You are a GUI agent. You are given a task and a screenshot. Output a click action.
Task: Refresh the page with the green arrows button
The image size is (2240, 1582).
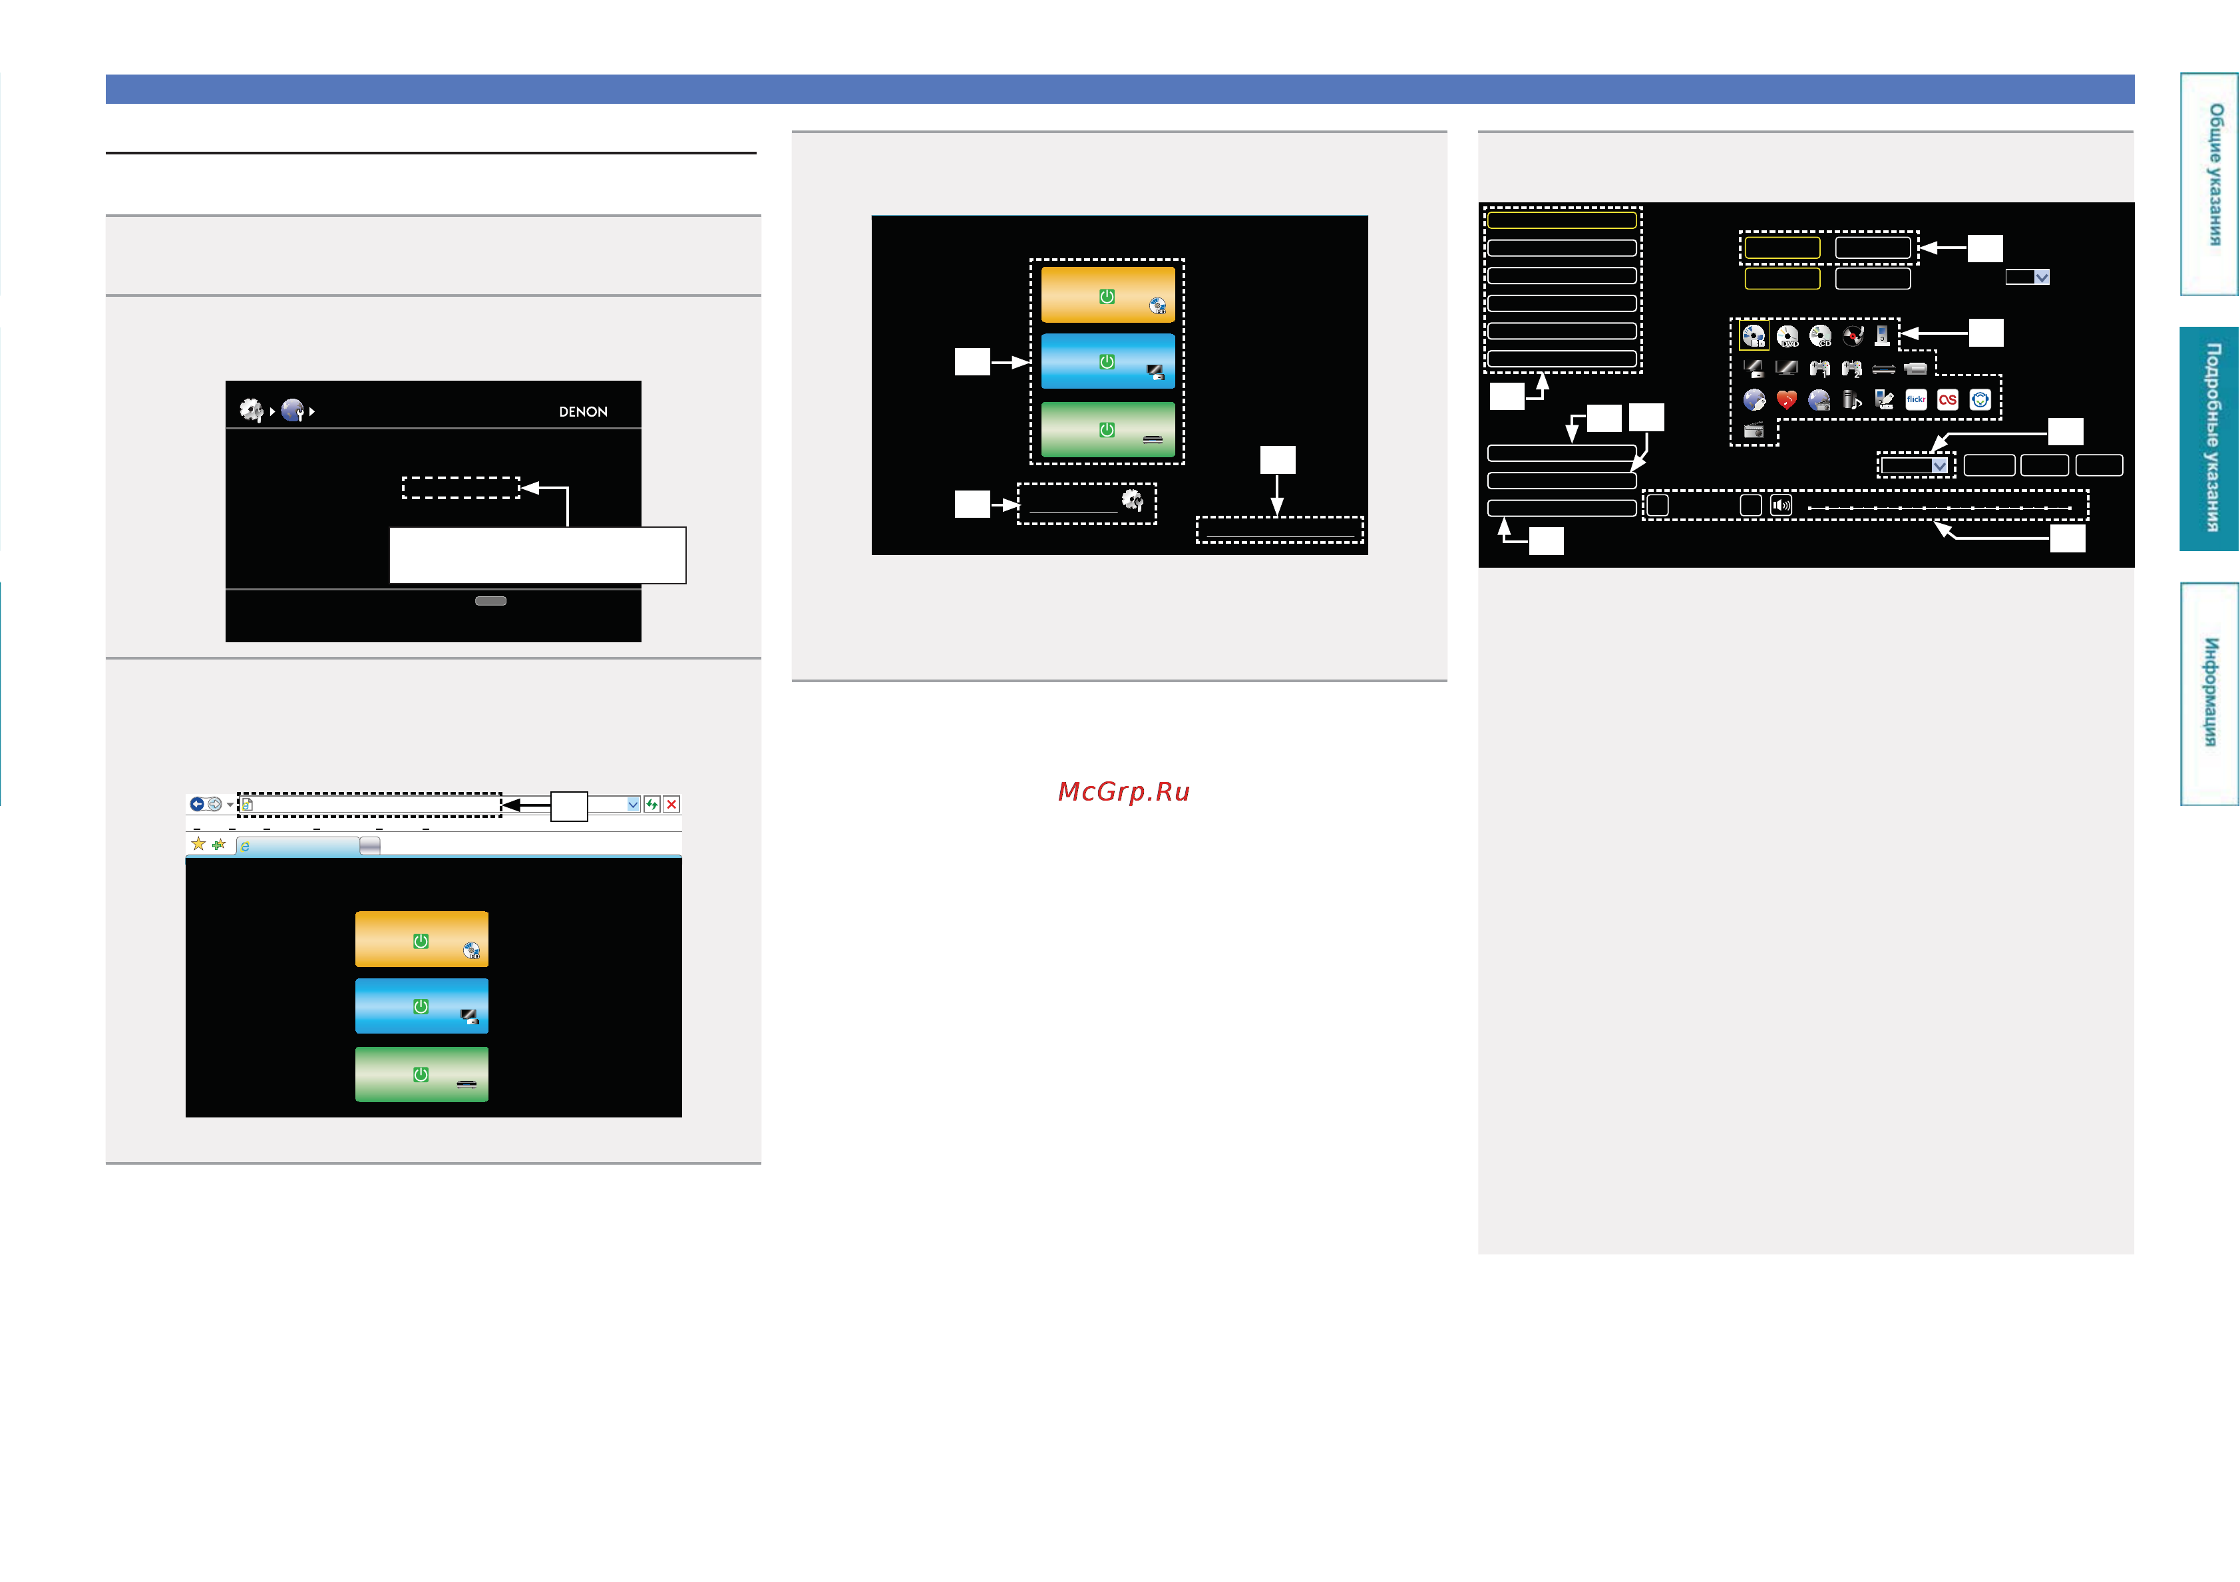click(652, 804)
